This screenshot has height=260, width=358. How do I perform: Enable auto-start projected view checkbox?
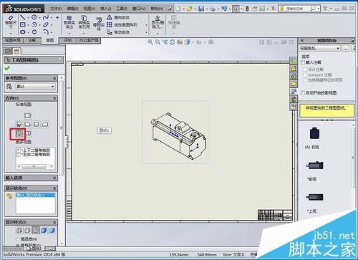(x=303, y=92)
